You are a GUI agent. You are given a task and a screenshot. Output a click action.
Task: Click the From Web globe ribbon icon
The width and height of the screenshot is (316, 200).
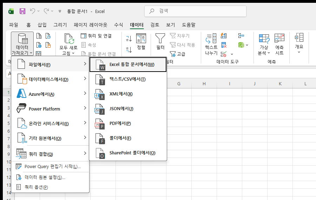39,45
